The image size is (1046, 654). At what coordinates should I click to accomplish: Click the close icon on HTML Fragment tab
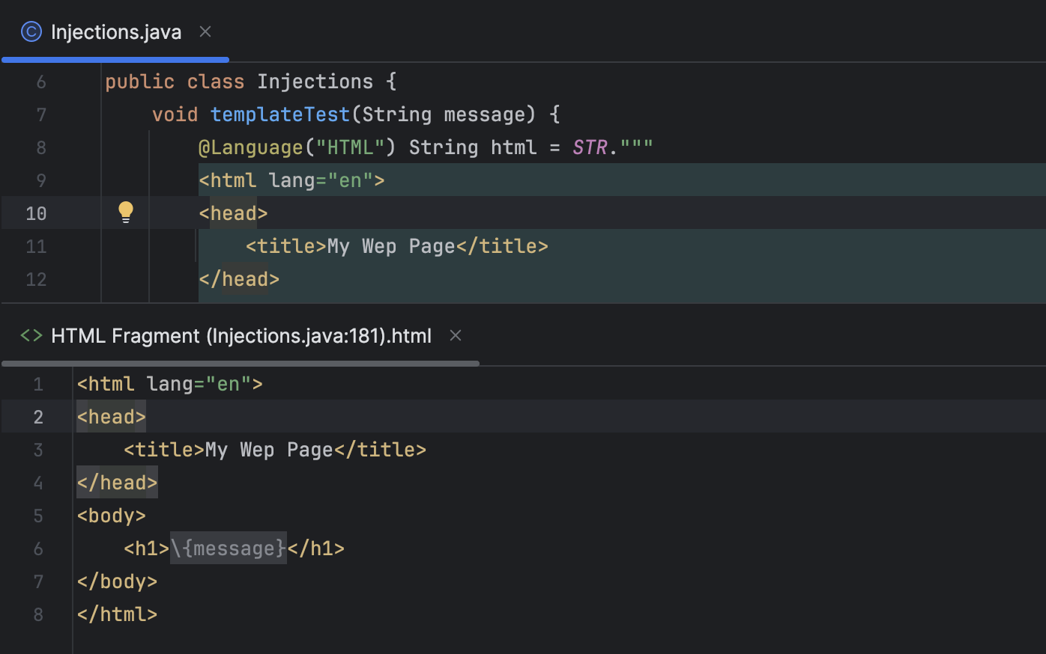(x=455, y=335)
